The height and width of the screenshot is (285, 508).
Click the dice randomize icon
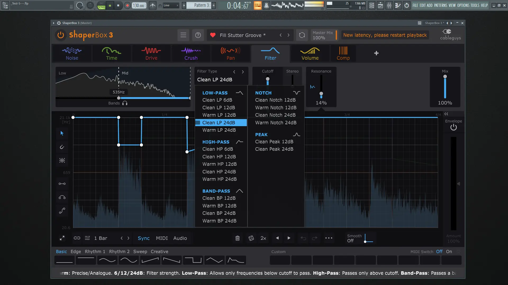coord(251,238)
